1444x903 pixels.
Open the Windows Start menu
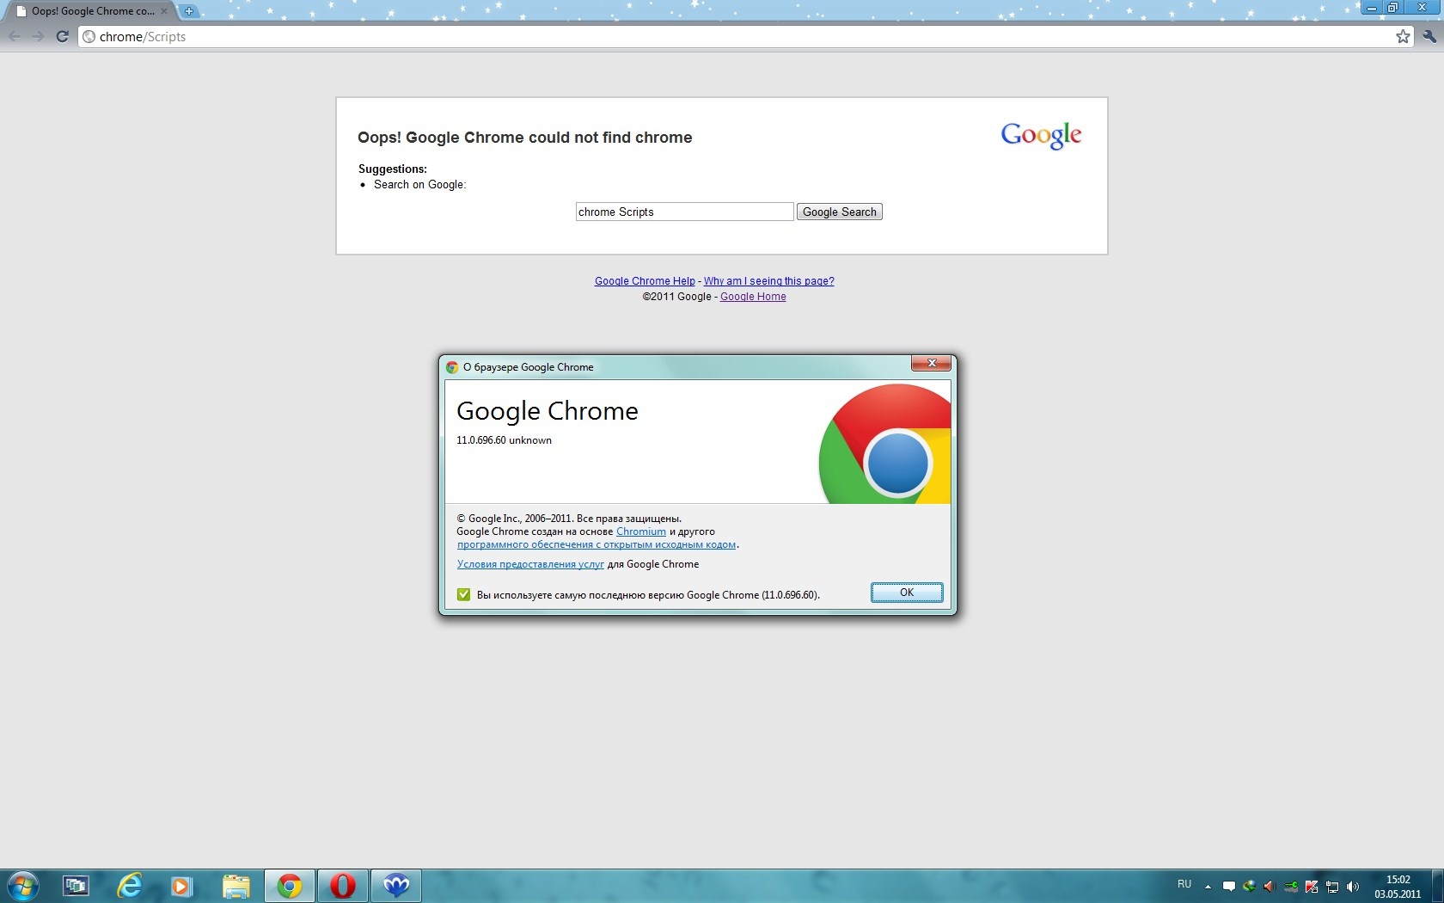pos(22,886)
